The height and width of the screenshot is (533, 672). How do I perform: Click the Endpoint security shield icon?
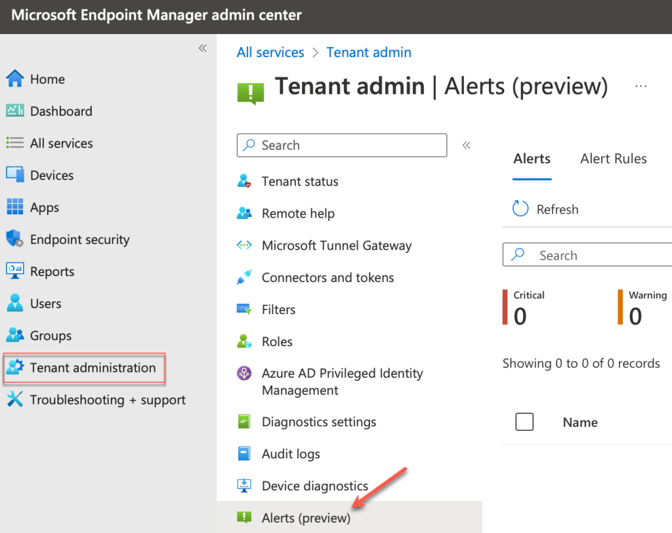click(x=15, y=239)
